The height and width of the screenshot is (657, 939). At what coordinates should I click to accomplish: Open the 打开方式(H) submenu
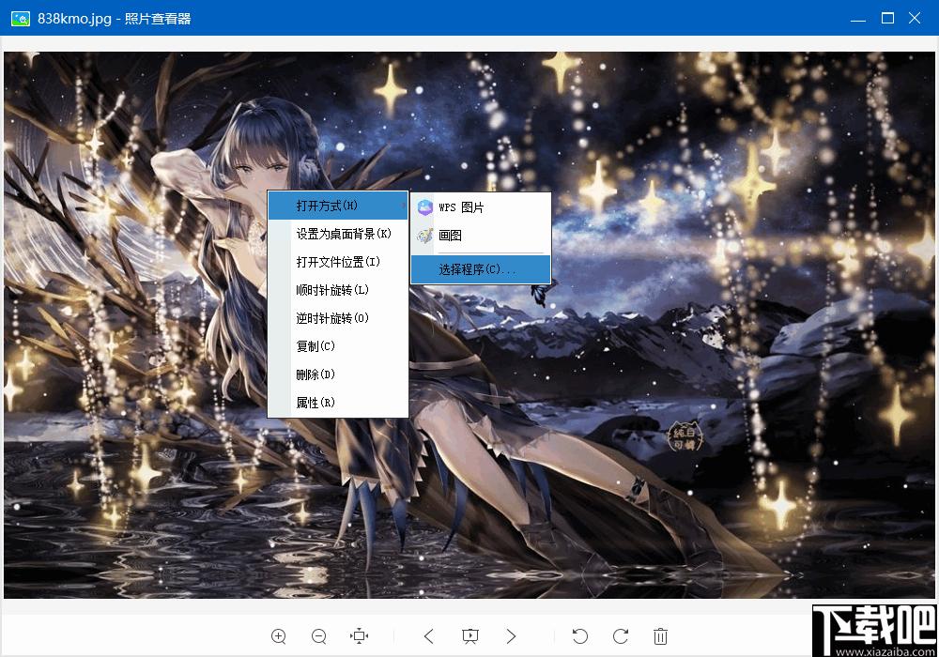pos(338,206)
